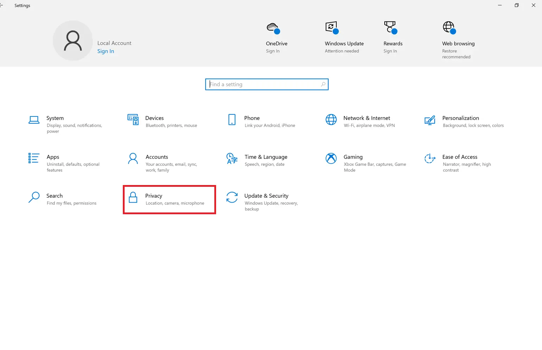Image resolution: width=542 pixels, height=350 pixels.
Task: Open the Update & Security refresh icon
Action: [232, 197]
